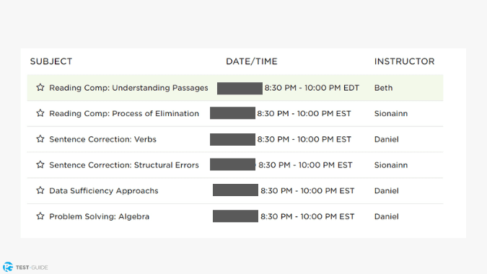Click instructor Daniel in the Algebra row
This screenshot has width=487, height=274.
(x=387, y=216)
